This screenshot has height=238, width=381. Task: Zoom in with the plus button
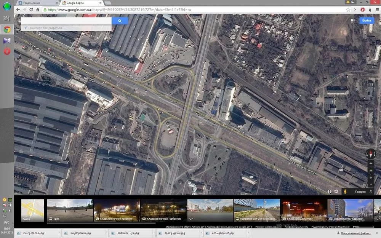pos(371,178)
